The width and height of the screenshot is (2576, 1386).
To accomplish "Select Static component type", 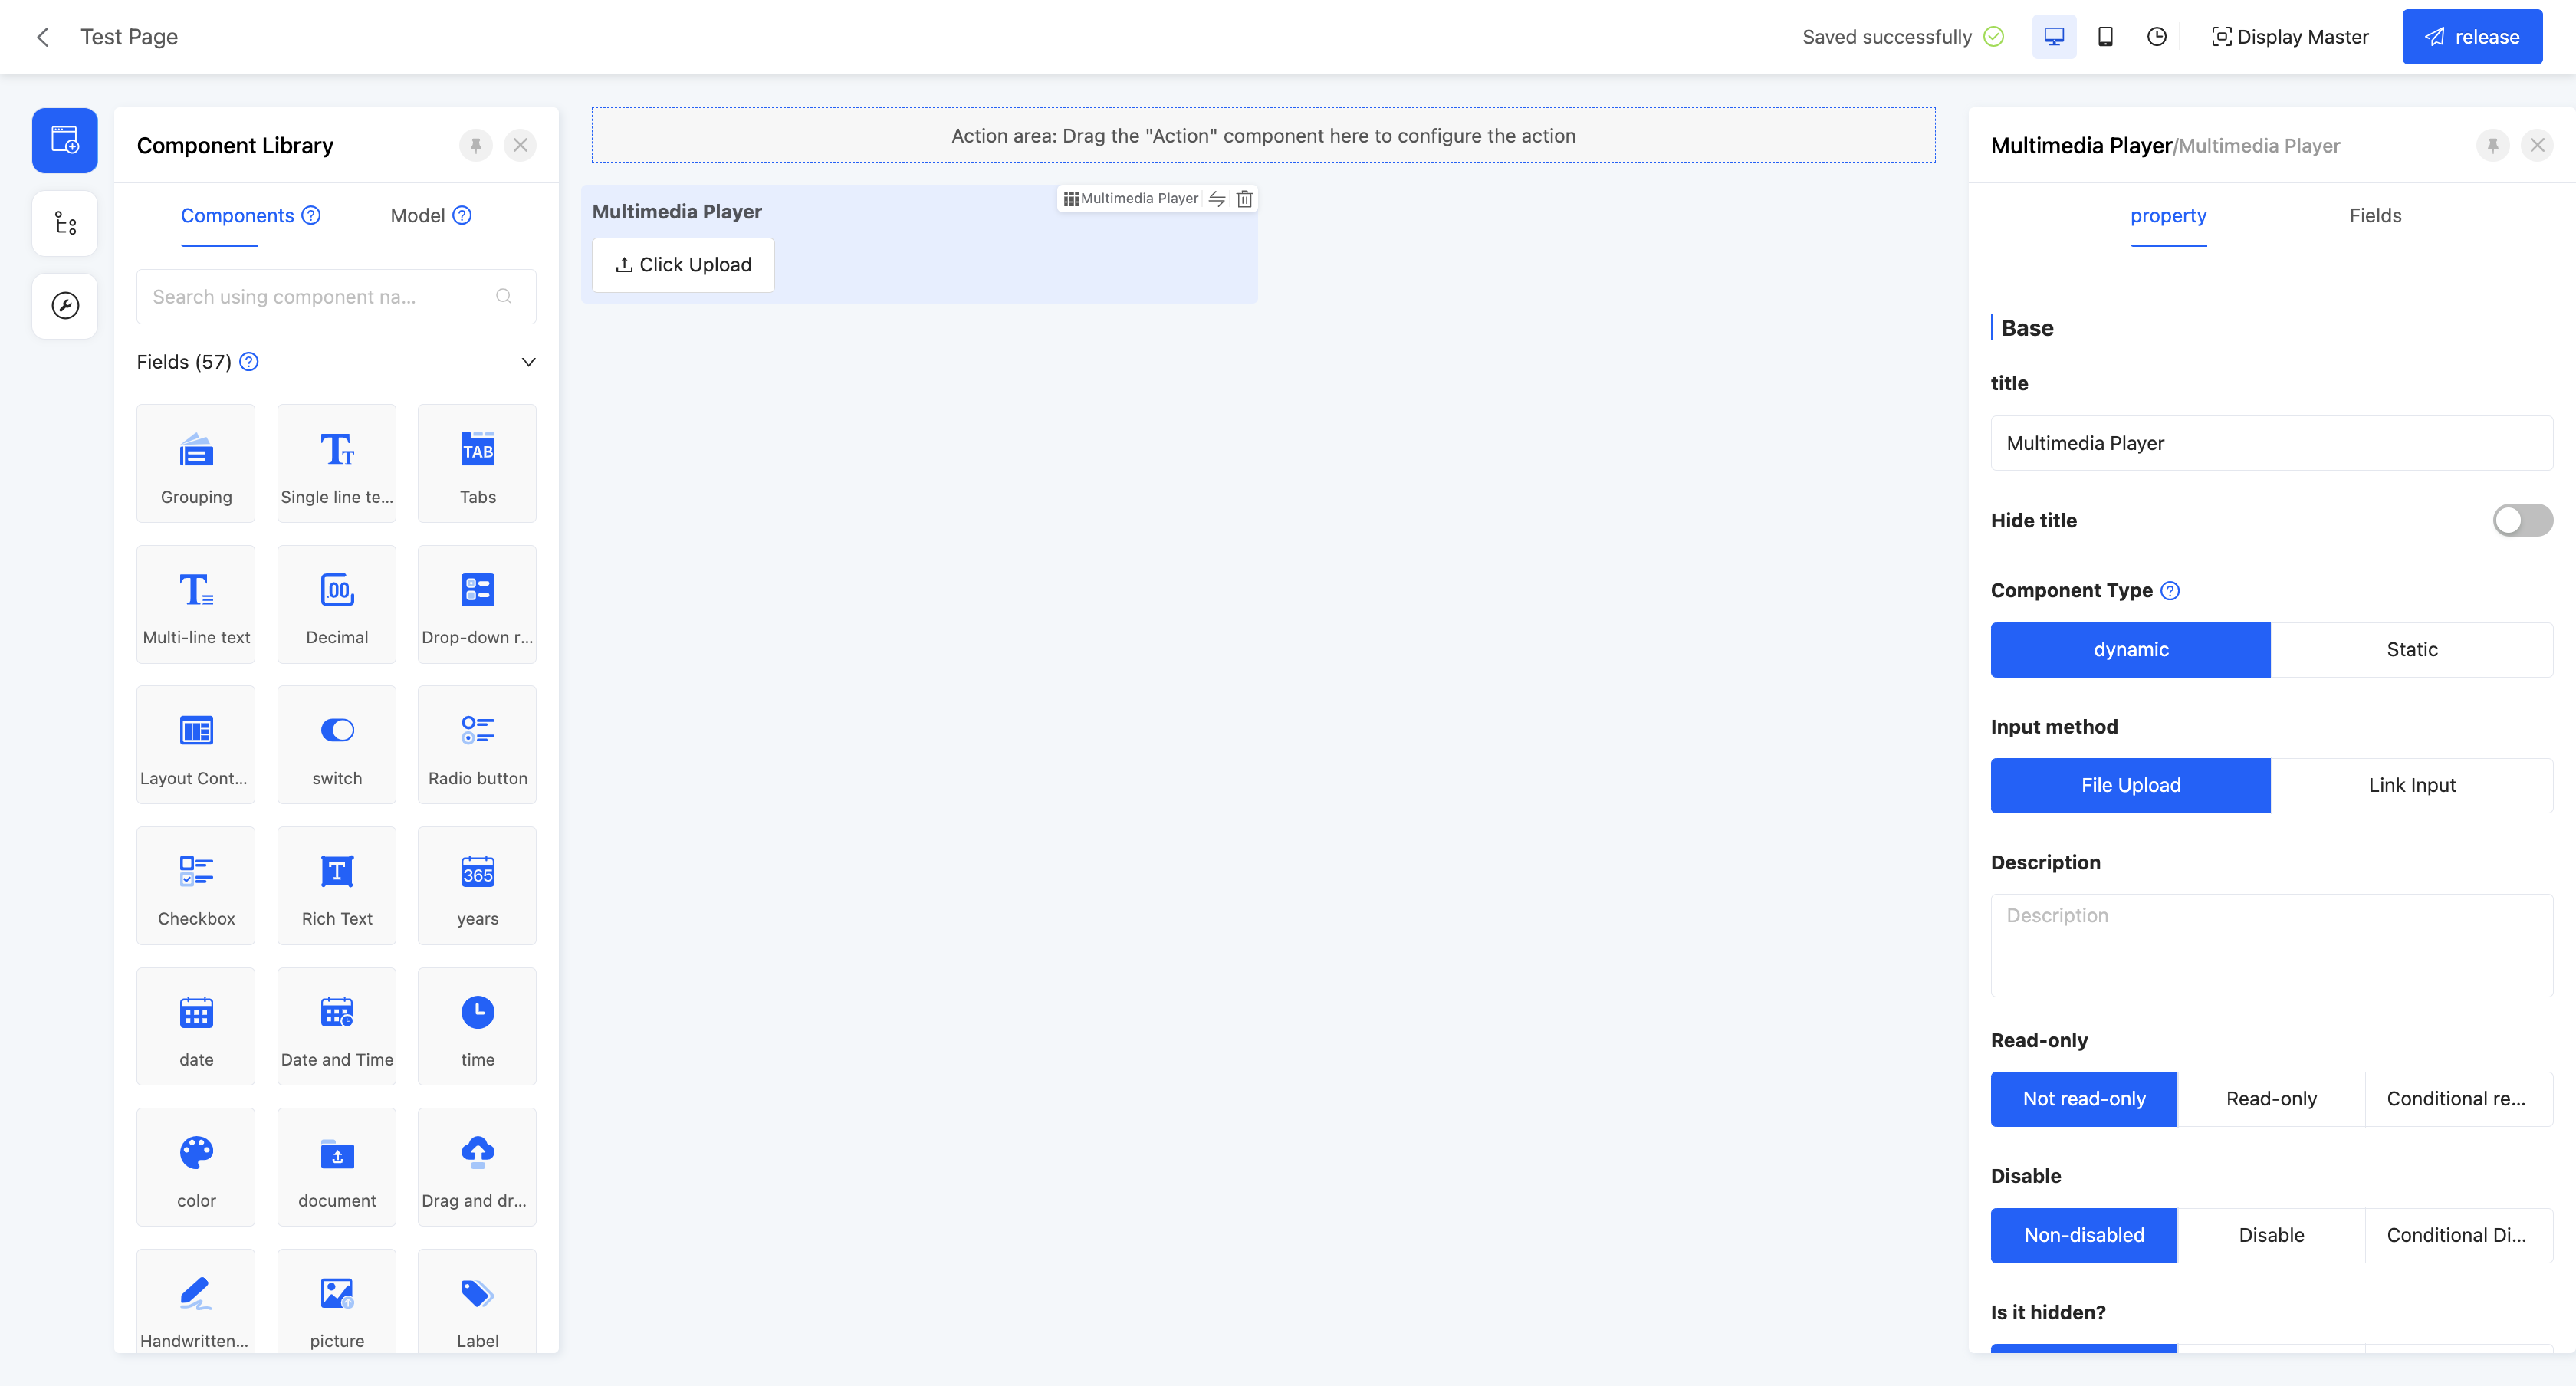I will click(2411, 650).
